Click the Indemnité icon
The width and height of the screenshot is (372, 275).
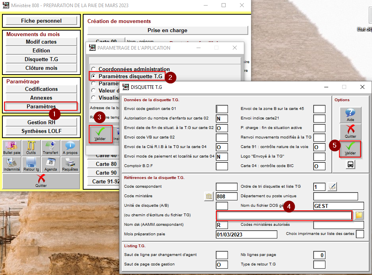[x=12, y=163]
